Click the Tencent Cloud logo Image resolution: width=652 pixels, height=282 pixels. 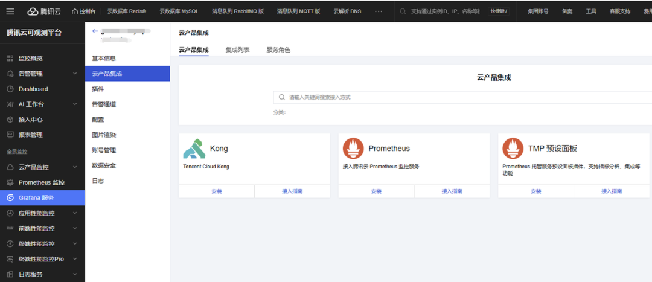45,11
